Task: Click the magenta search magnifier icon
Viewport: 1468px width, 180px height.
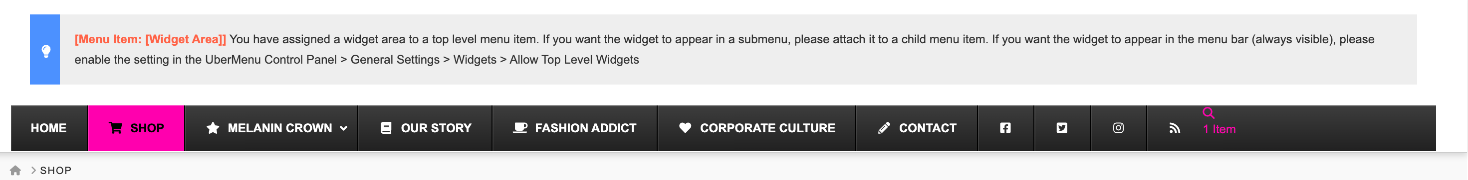Action: click(1208, 113)
